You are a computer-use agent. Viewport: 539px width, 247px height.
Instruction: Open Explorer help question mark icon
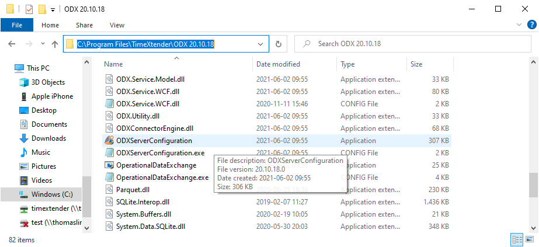point(531,25)
